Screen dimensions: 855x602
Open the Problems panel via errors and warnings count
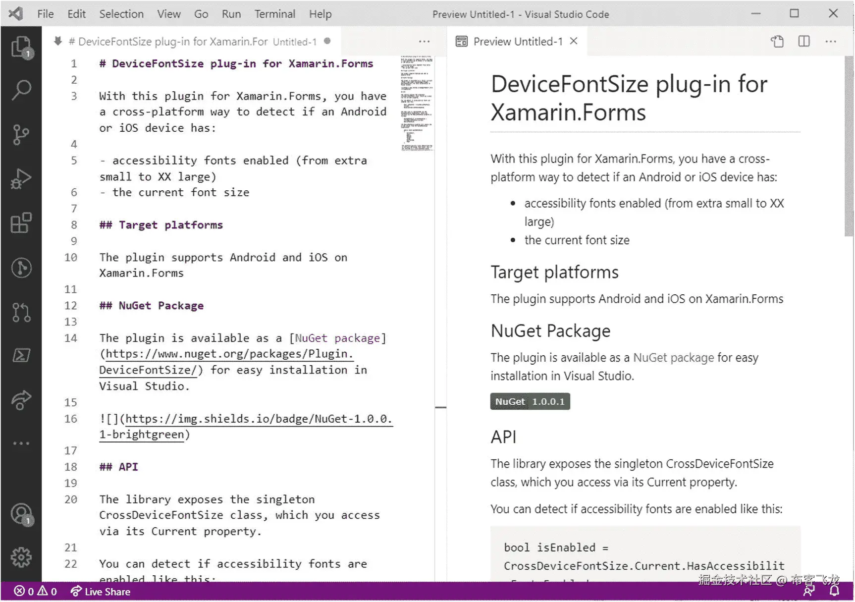coord(35,592)
